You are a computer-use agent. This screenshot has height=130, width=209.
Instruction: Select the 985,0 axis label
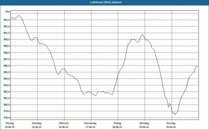pos(7,72)
